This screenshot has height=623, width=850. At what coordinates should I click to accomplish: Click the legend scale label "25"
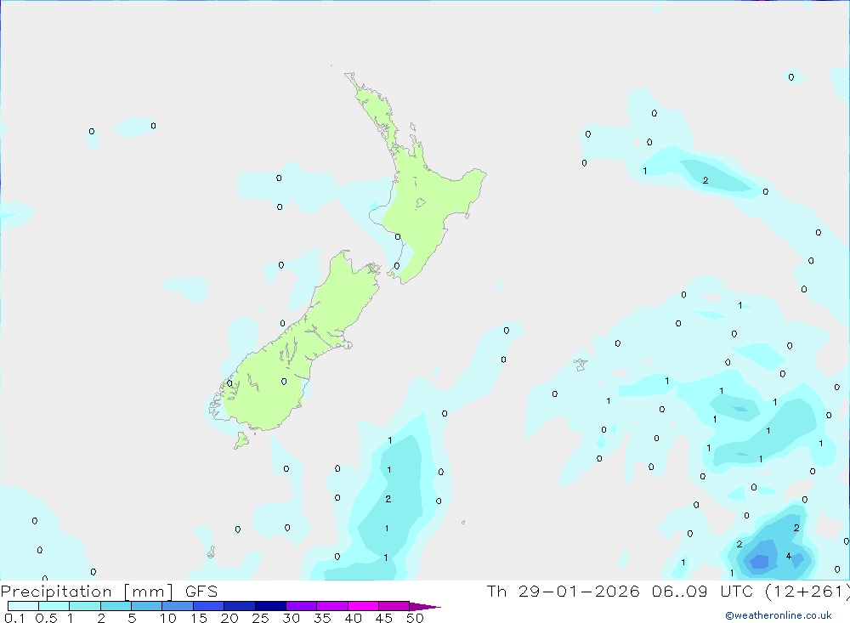pyautogui.click(x=260, y=618)
